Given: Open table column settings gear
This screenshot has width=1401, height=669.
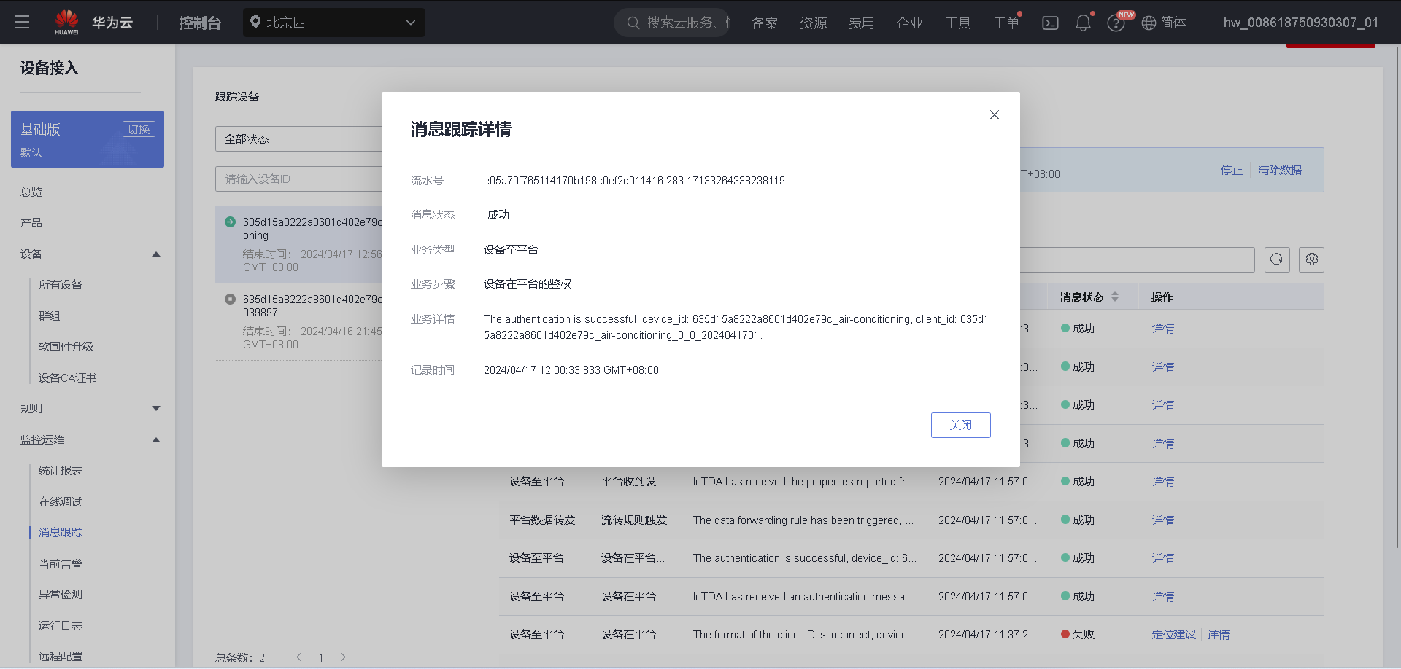Looking at the screenshot, I should (x=1311, y=259).
